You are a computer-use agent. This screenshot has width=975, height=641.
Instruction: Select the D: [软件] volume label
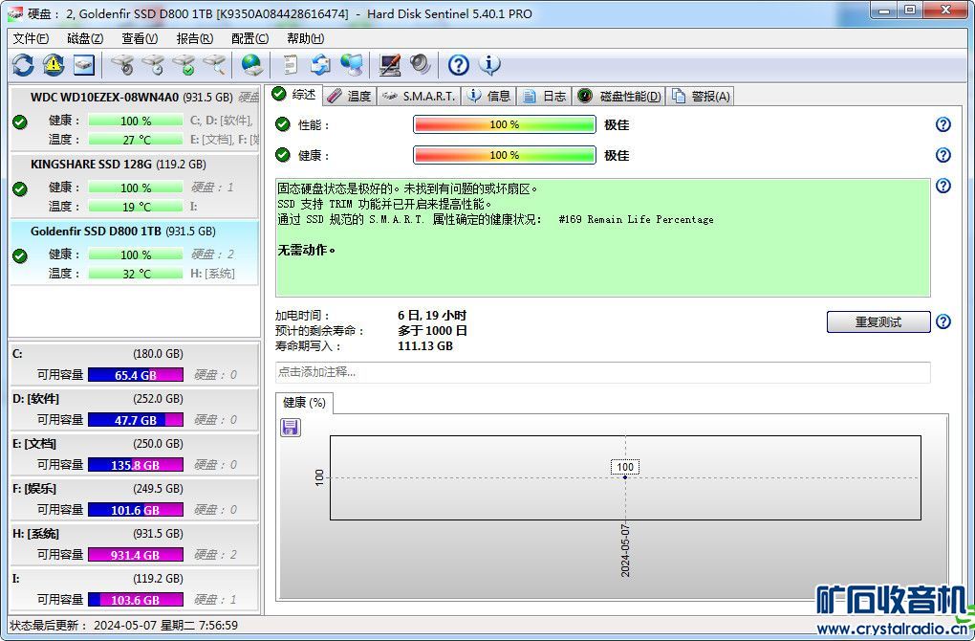[35, 399]
